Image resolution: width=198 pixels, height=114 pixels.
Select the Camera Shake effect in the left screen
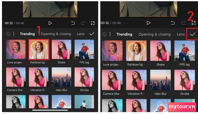pos(16,77)
